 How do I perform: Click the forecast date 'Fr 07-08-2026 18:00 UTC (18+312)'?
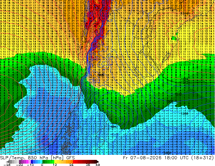pos(169,158)
